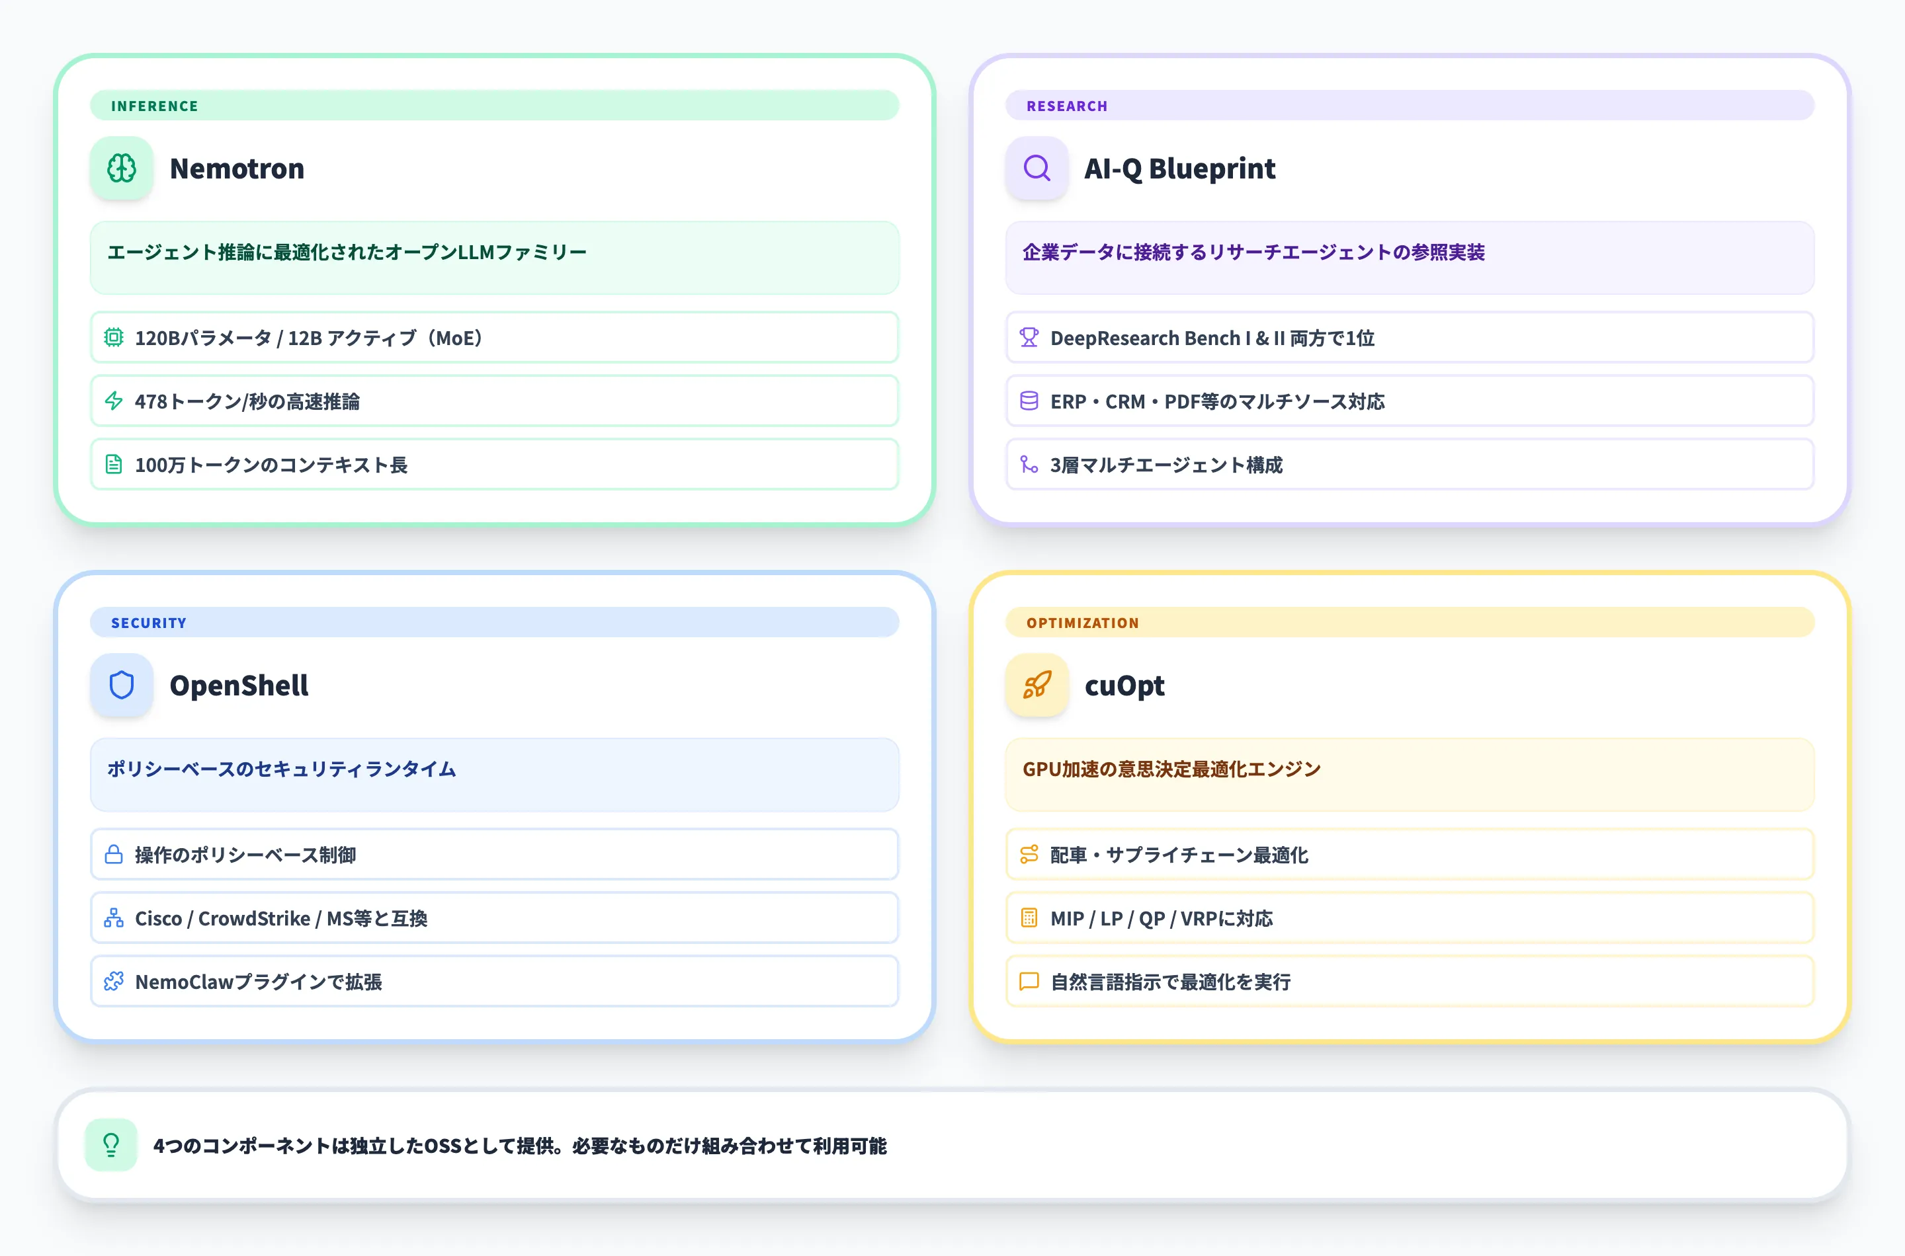
Task: Click the GPU加速の意思決定最適化エンジン description box
Action: [x=1409, y=774]
